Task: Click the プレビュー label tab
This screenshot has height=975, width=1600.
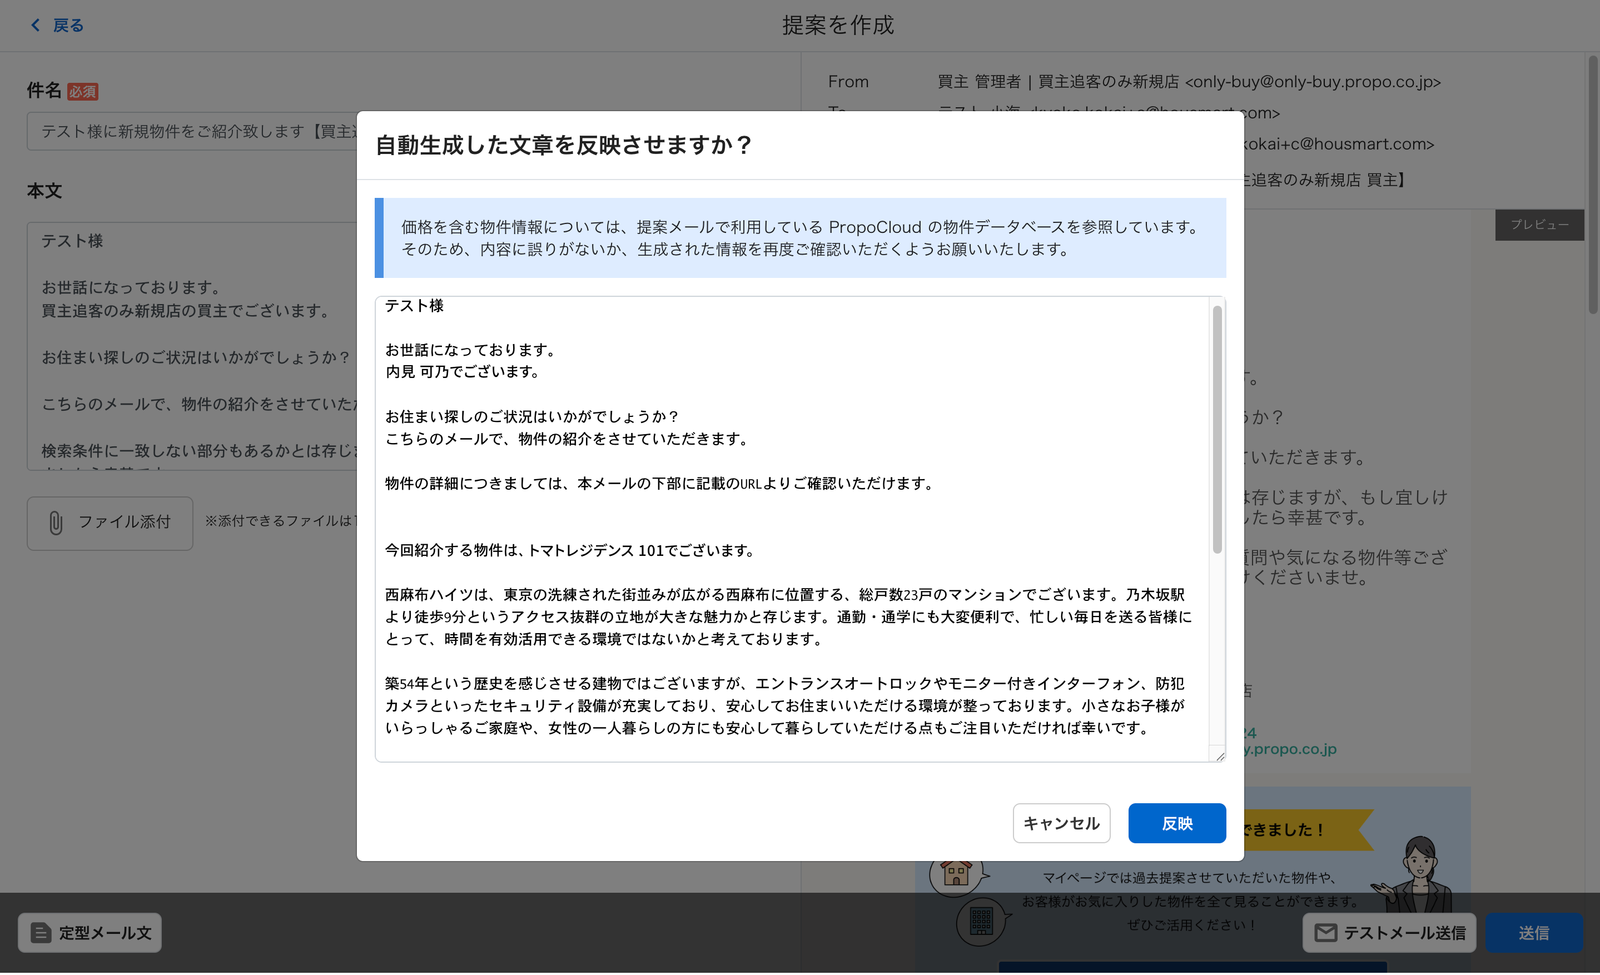Action: (1538, 225)
